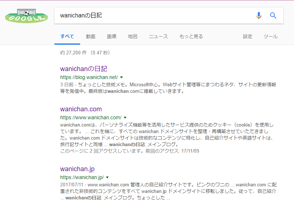Expand the もっと見る menu
Viewport: 294px width, 207px height.
pos(191,36)
